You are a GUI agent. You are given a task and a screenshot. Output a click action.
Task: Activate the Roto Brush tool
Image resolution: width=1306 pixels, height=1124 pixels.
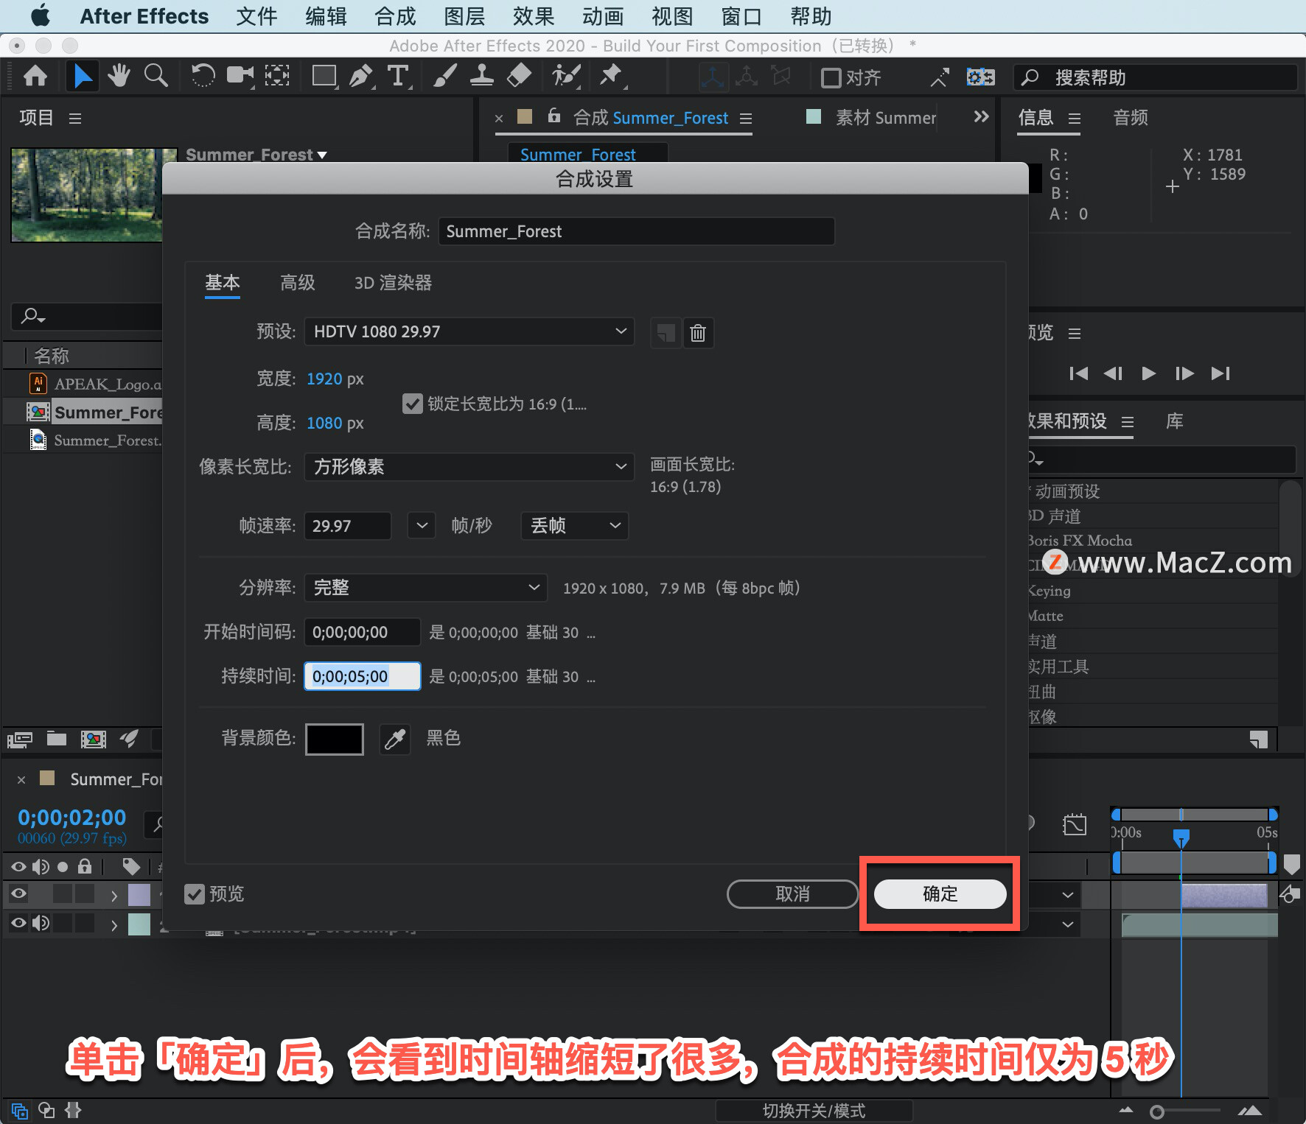click(x=566, y=76)
